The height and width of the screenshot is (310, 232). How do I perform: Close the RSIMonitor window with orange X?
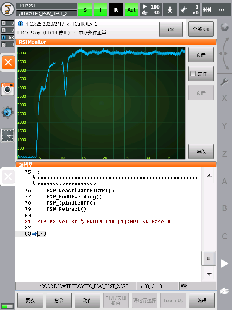8,62
